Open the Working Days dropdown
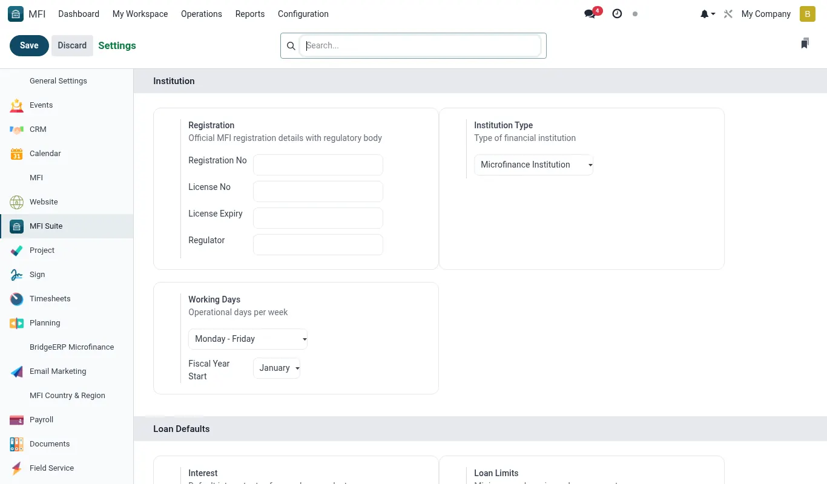This screenshot has width=827, height=484. click(x=248, y=339)
